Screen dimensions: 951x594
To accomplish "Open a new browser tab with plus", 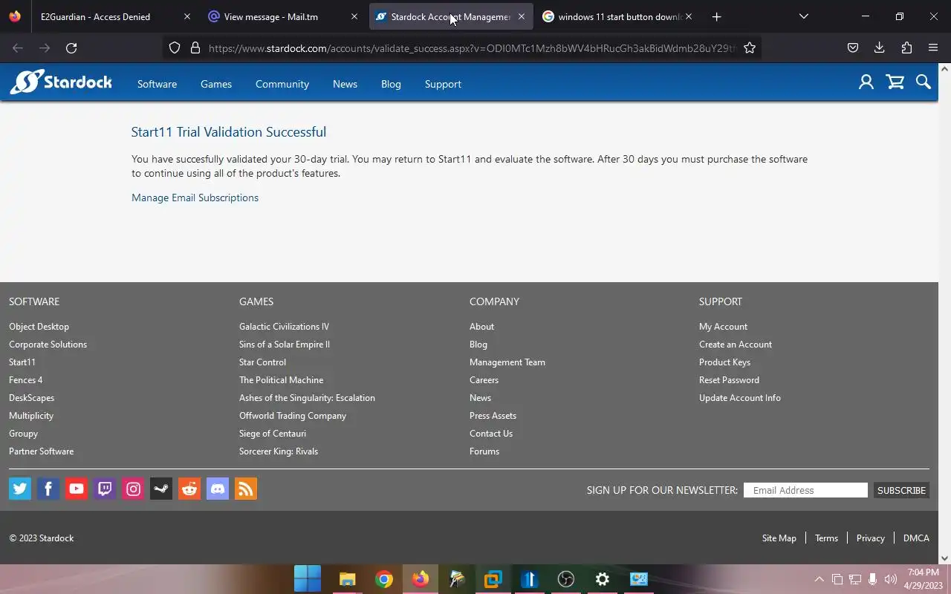I will 716,16.
